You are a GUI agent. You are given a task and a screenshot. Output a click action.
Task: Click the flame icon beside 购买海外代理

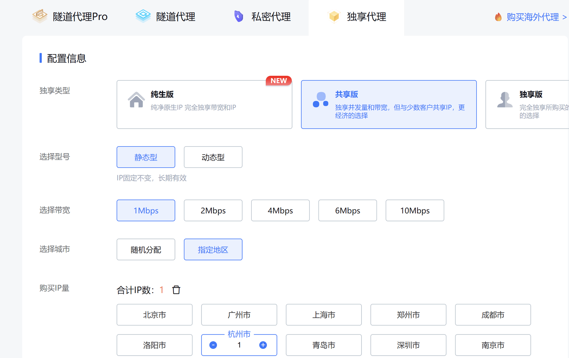498,17
